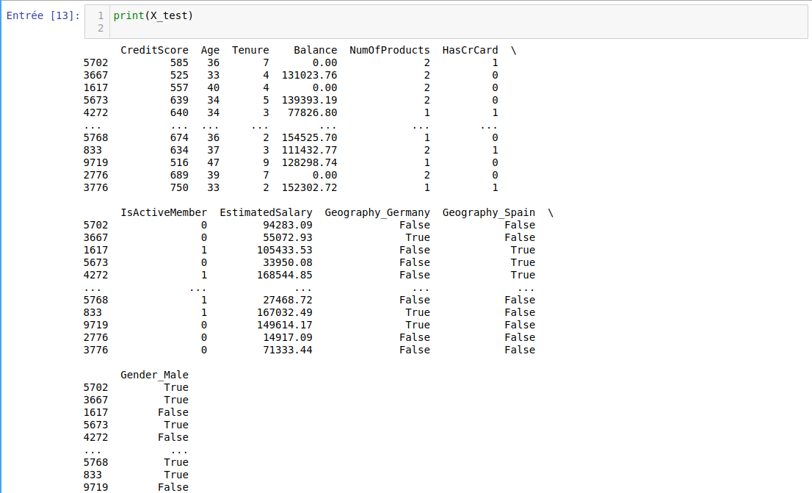The image size is (812, 493).
Task: Click the credit score value 750
Action: (x=178, y=187)
